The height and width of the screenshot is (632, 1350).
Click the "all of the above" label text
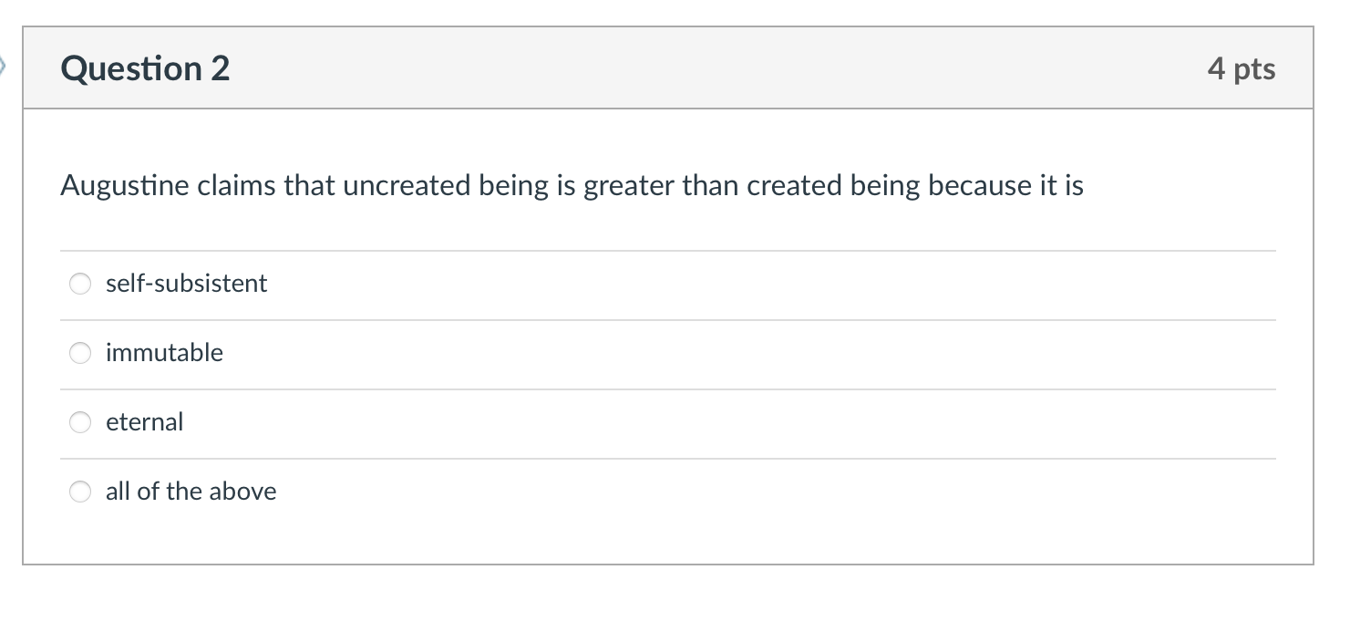tap(191, 492)
